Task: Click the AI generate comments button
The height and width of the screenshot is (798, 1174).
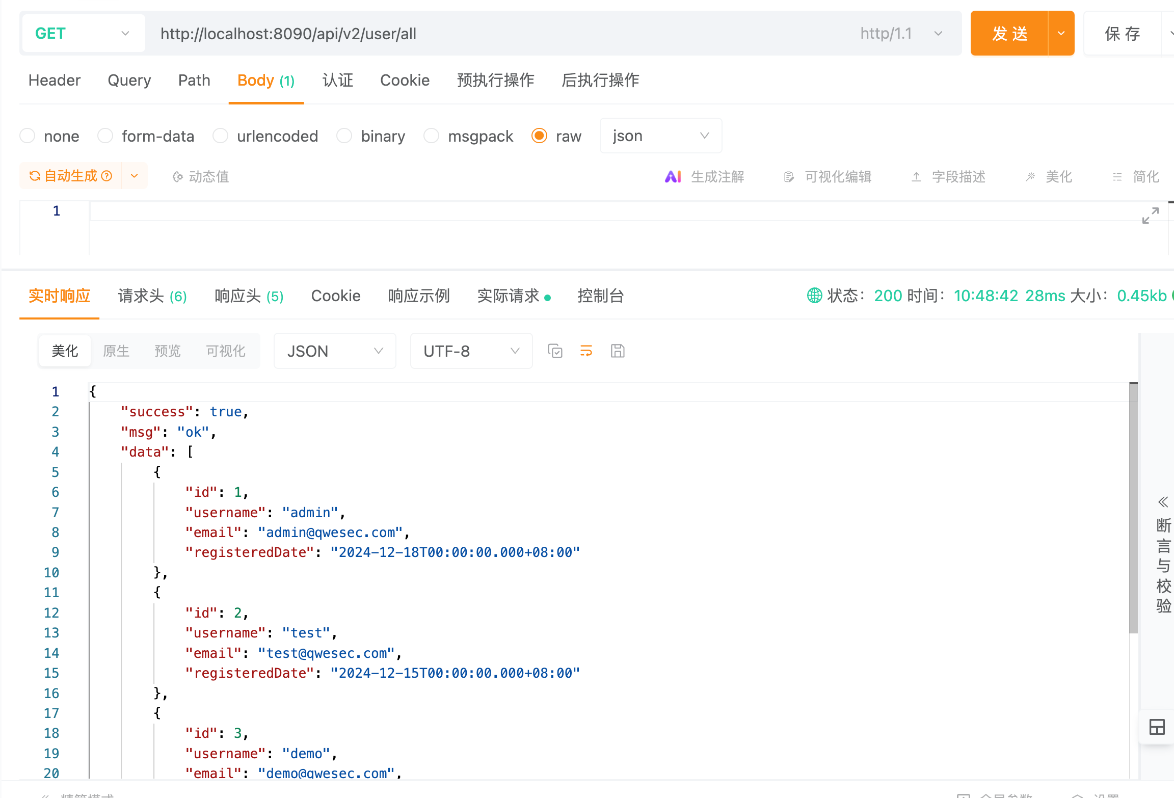Action: click(x=705, y=177)
